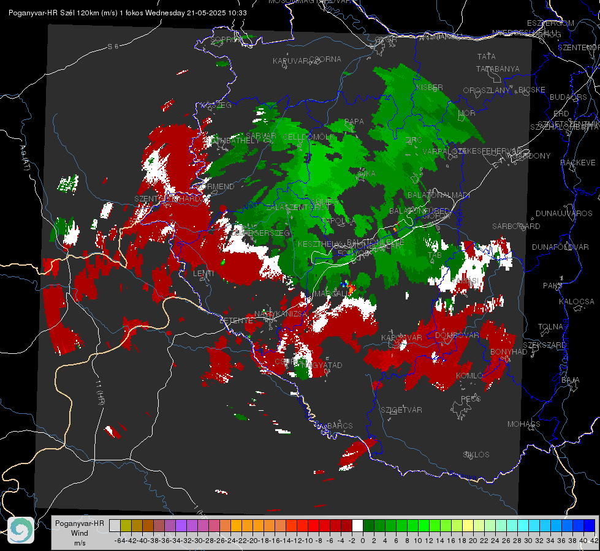Select the MOHÁCS city label
This screenshot has width=600, height=551.
coord(524,424)
